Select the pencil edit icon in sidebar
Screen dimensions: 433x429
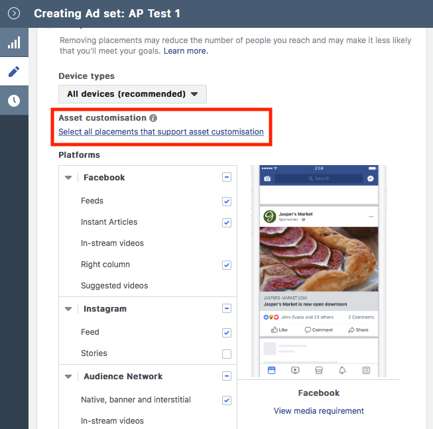pos(14,72)
